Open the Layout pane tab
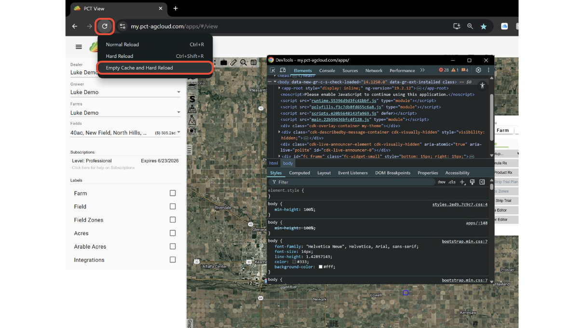This screenshot has height=328, width=584. tap(324, 173)
